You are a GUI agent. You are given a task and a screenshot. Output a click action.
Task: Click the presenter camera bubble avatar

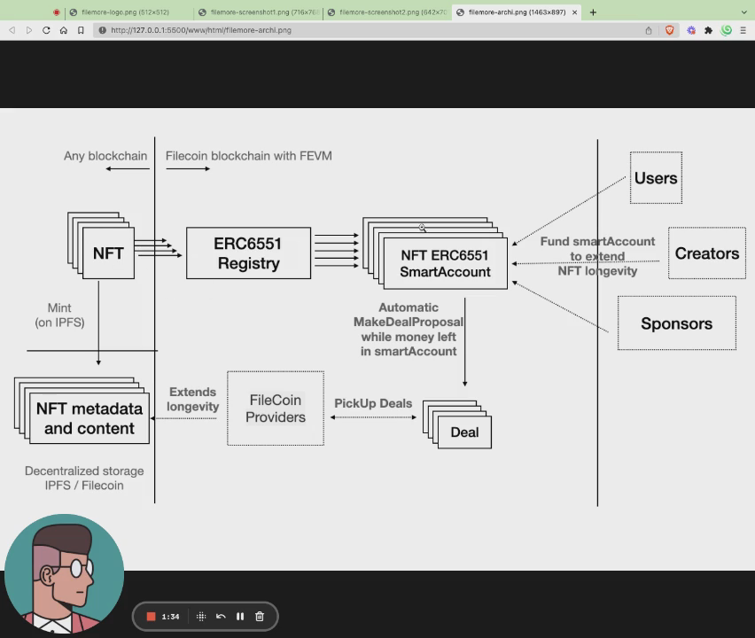click(x=64, y=573)
